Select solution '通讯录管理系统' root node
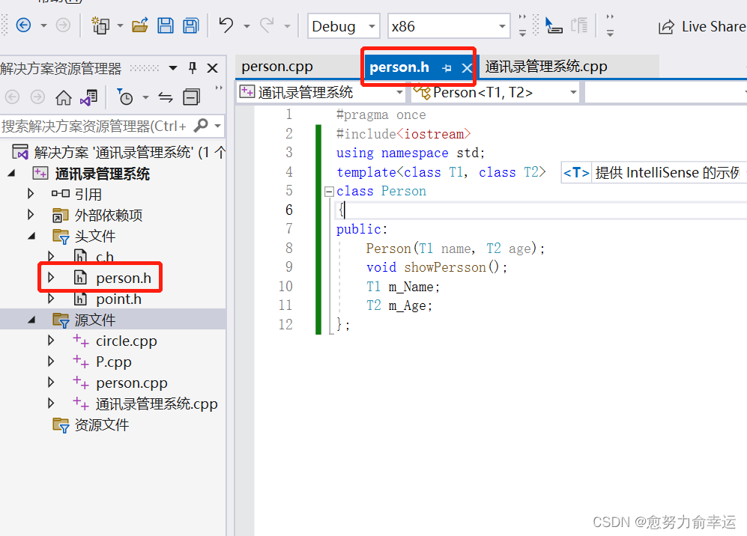 118,152
